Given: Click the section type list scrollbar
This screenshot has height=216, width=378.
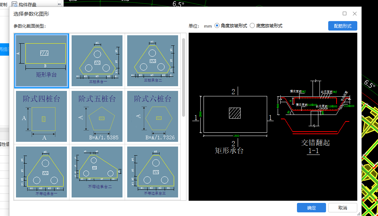Looking at the screenshot, I should (x=184, y=77).
